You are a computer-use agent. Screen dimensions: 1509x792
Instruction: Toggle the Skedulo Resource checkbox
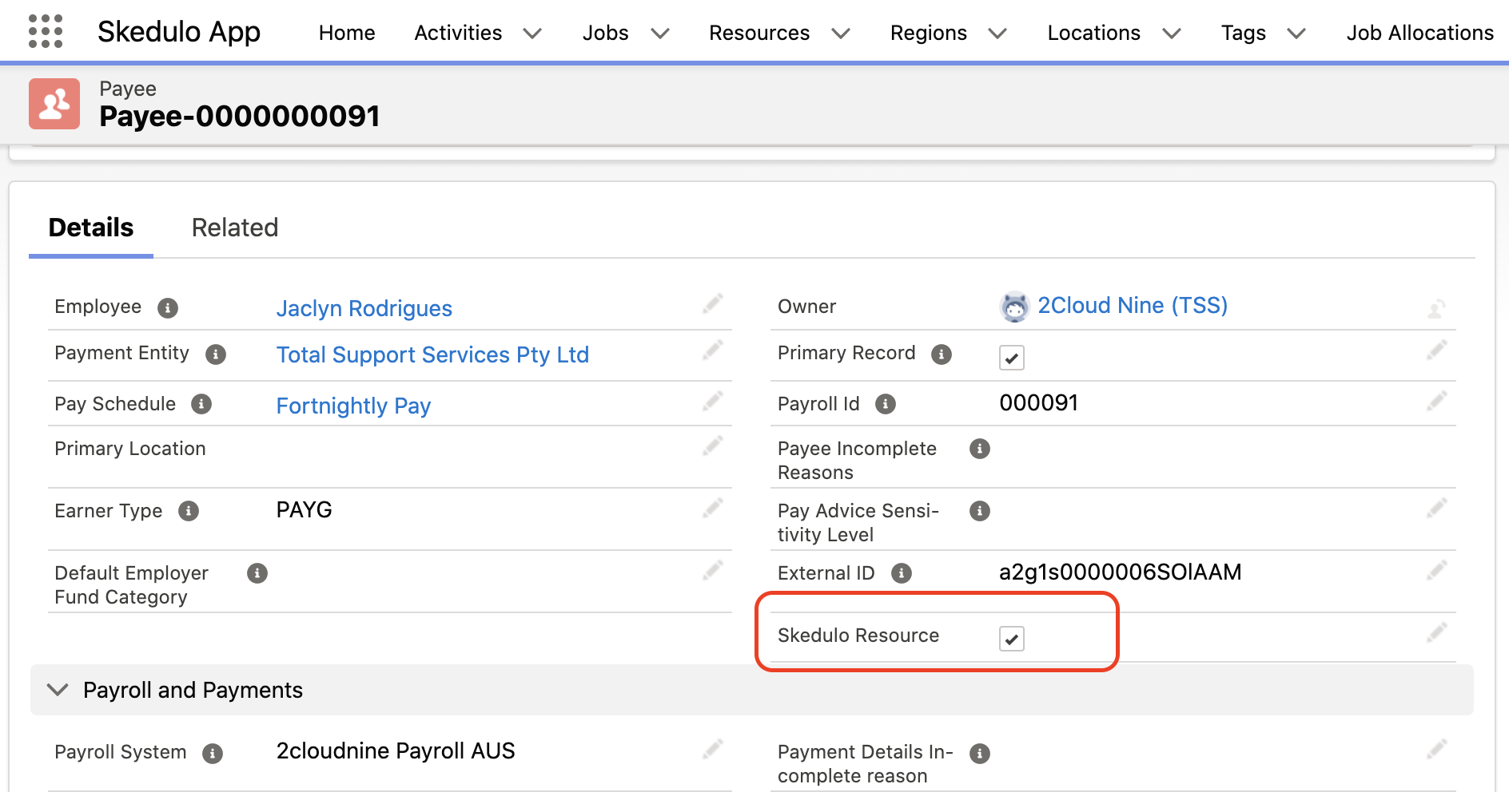click(x=1011, y=639)
